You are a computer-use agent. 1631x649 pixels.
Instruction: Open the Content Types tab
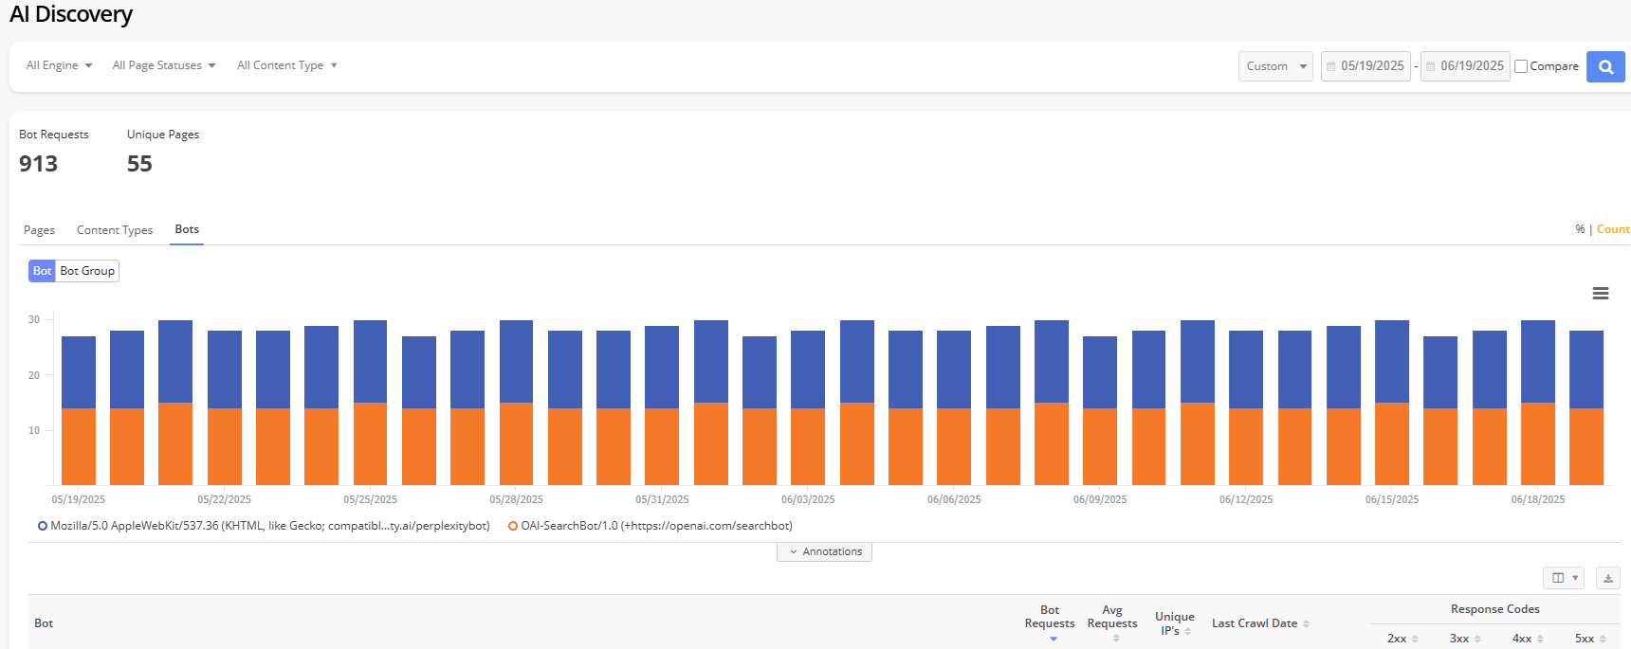[115, 230]
